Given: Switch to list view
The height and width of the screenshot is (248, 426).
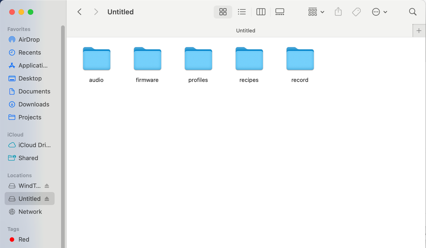Looking at the screenshot, I should 242,12.
